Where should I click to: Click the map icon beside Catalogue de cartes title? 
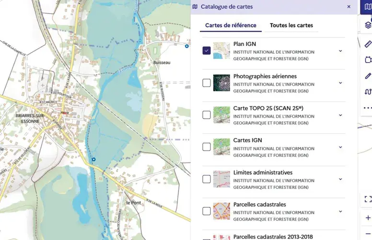point(195,7)
